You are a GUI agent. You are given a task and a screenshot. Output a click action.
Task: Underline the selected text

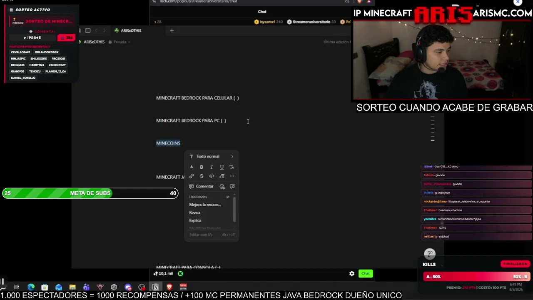(222, 167)
